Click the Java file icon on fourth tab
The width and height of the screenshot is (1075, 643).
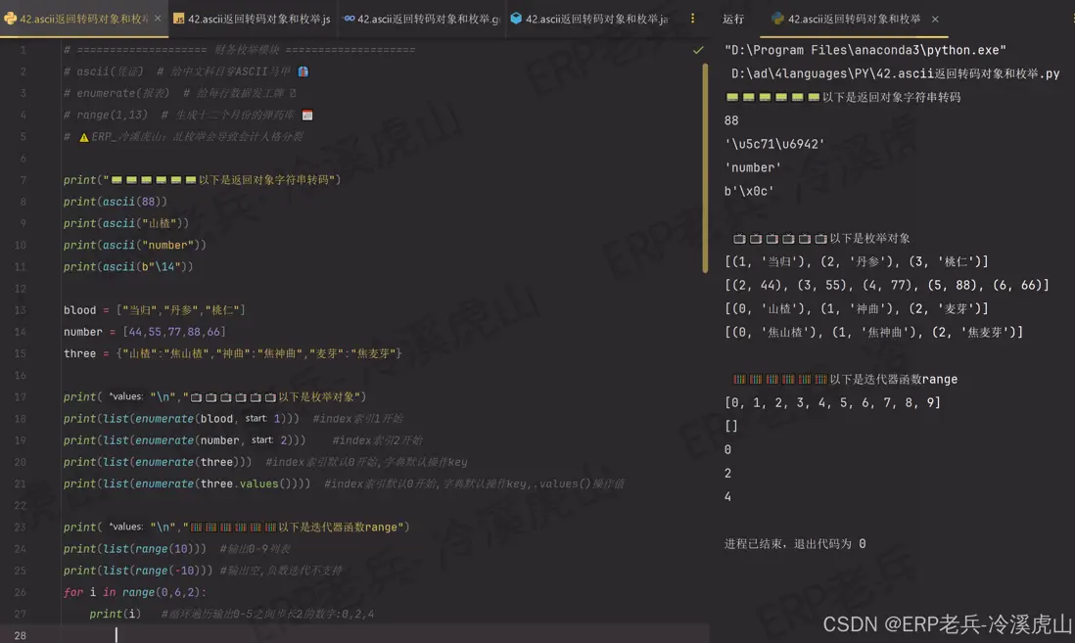point(516,19)
